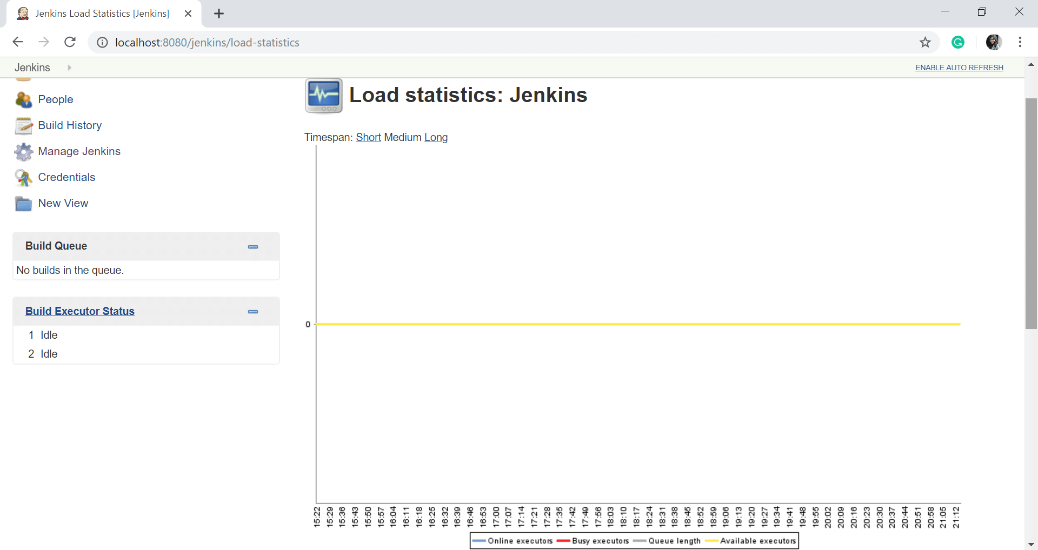Open the Chrome profile avatar

pyautogui.click(x=994, y=42)
